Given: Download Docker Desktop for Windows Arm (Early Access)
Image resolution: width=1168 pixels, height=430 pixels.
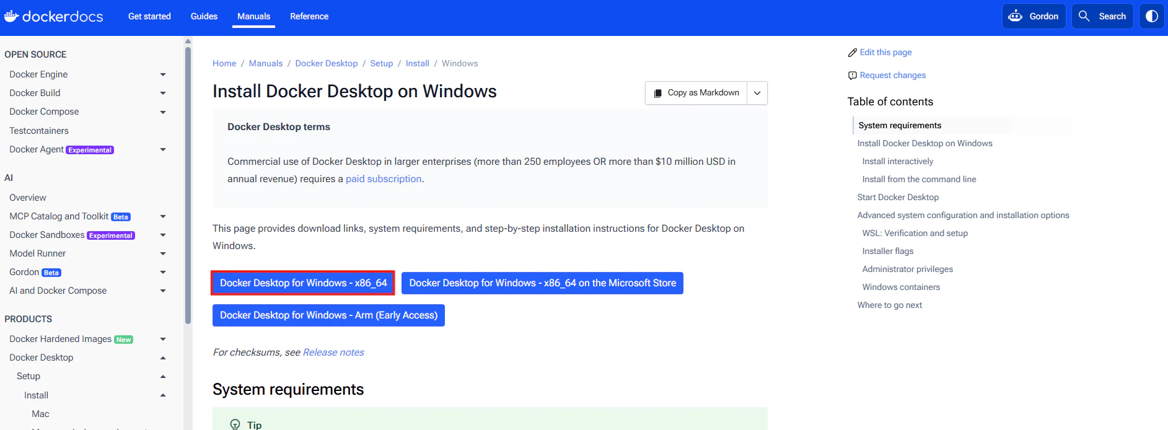Looking at the screenshot, I should [328, 315].
